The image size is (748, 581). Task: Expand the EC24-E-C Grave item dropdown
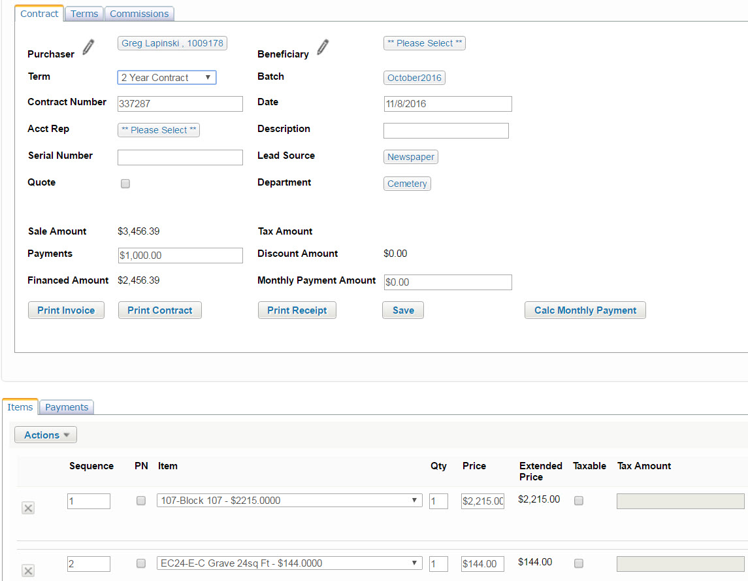289,563
